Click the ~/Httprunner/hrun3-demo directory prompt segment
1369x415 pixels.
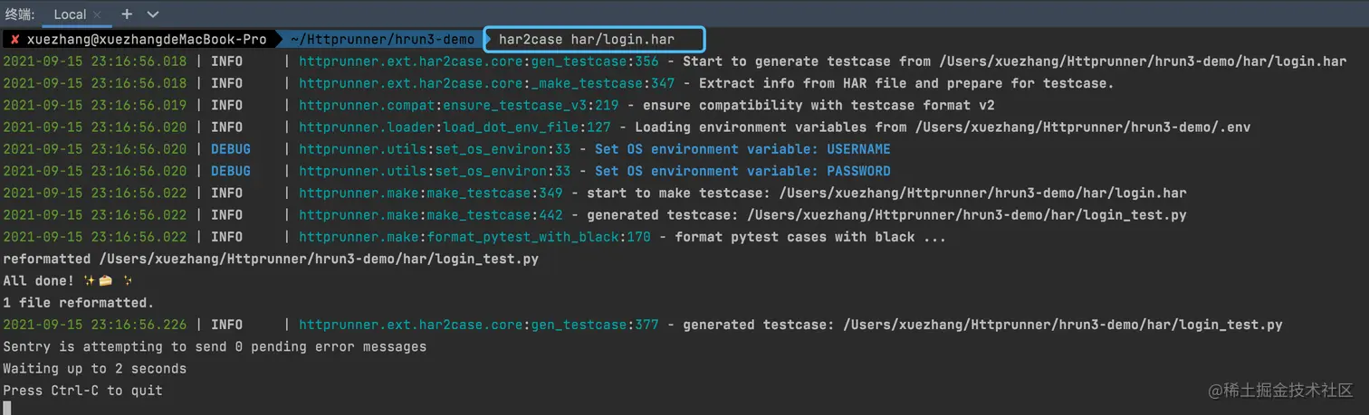[x=382, y=40]
